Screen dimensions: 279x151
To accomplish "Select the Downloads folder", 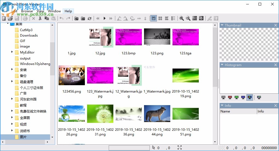I will click(29, 35).
